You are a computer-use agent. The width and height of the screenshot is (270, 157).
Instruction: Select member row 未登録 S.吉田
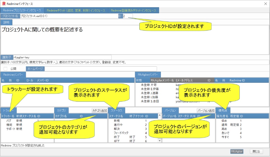point(202,102)
